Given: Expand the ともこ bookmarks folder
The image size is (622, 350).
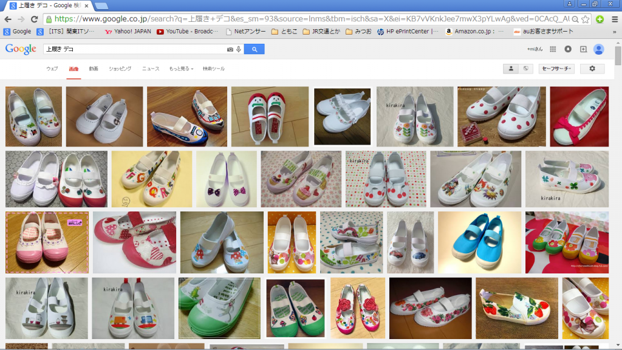Looking at the screenshot, I should (284, 32).
